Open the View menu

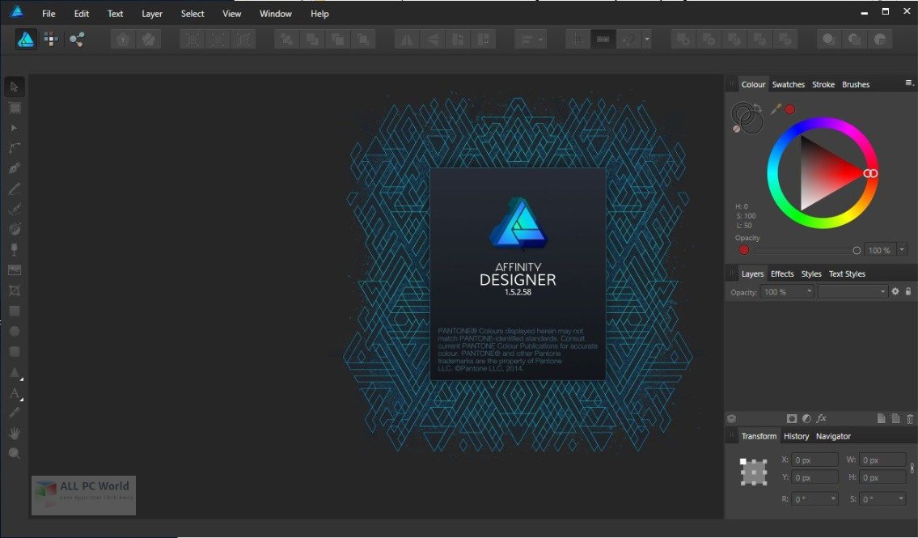click(232, 14)
